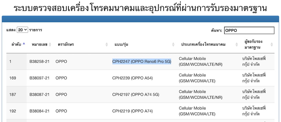Open the entries-per-page dropdown showing 20
This screenshot has width=281, height=122.
[22, 30]
